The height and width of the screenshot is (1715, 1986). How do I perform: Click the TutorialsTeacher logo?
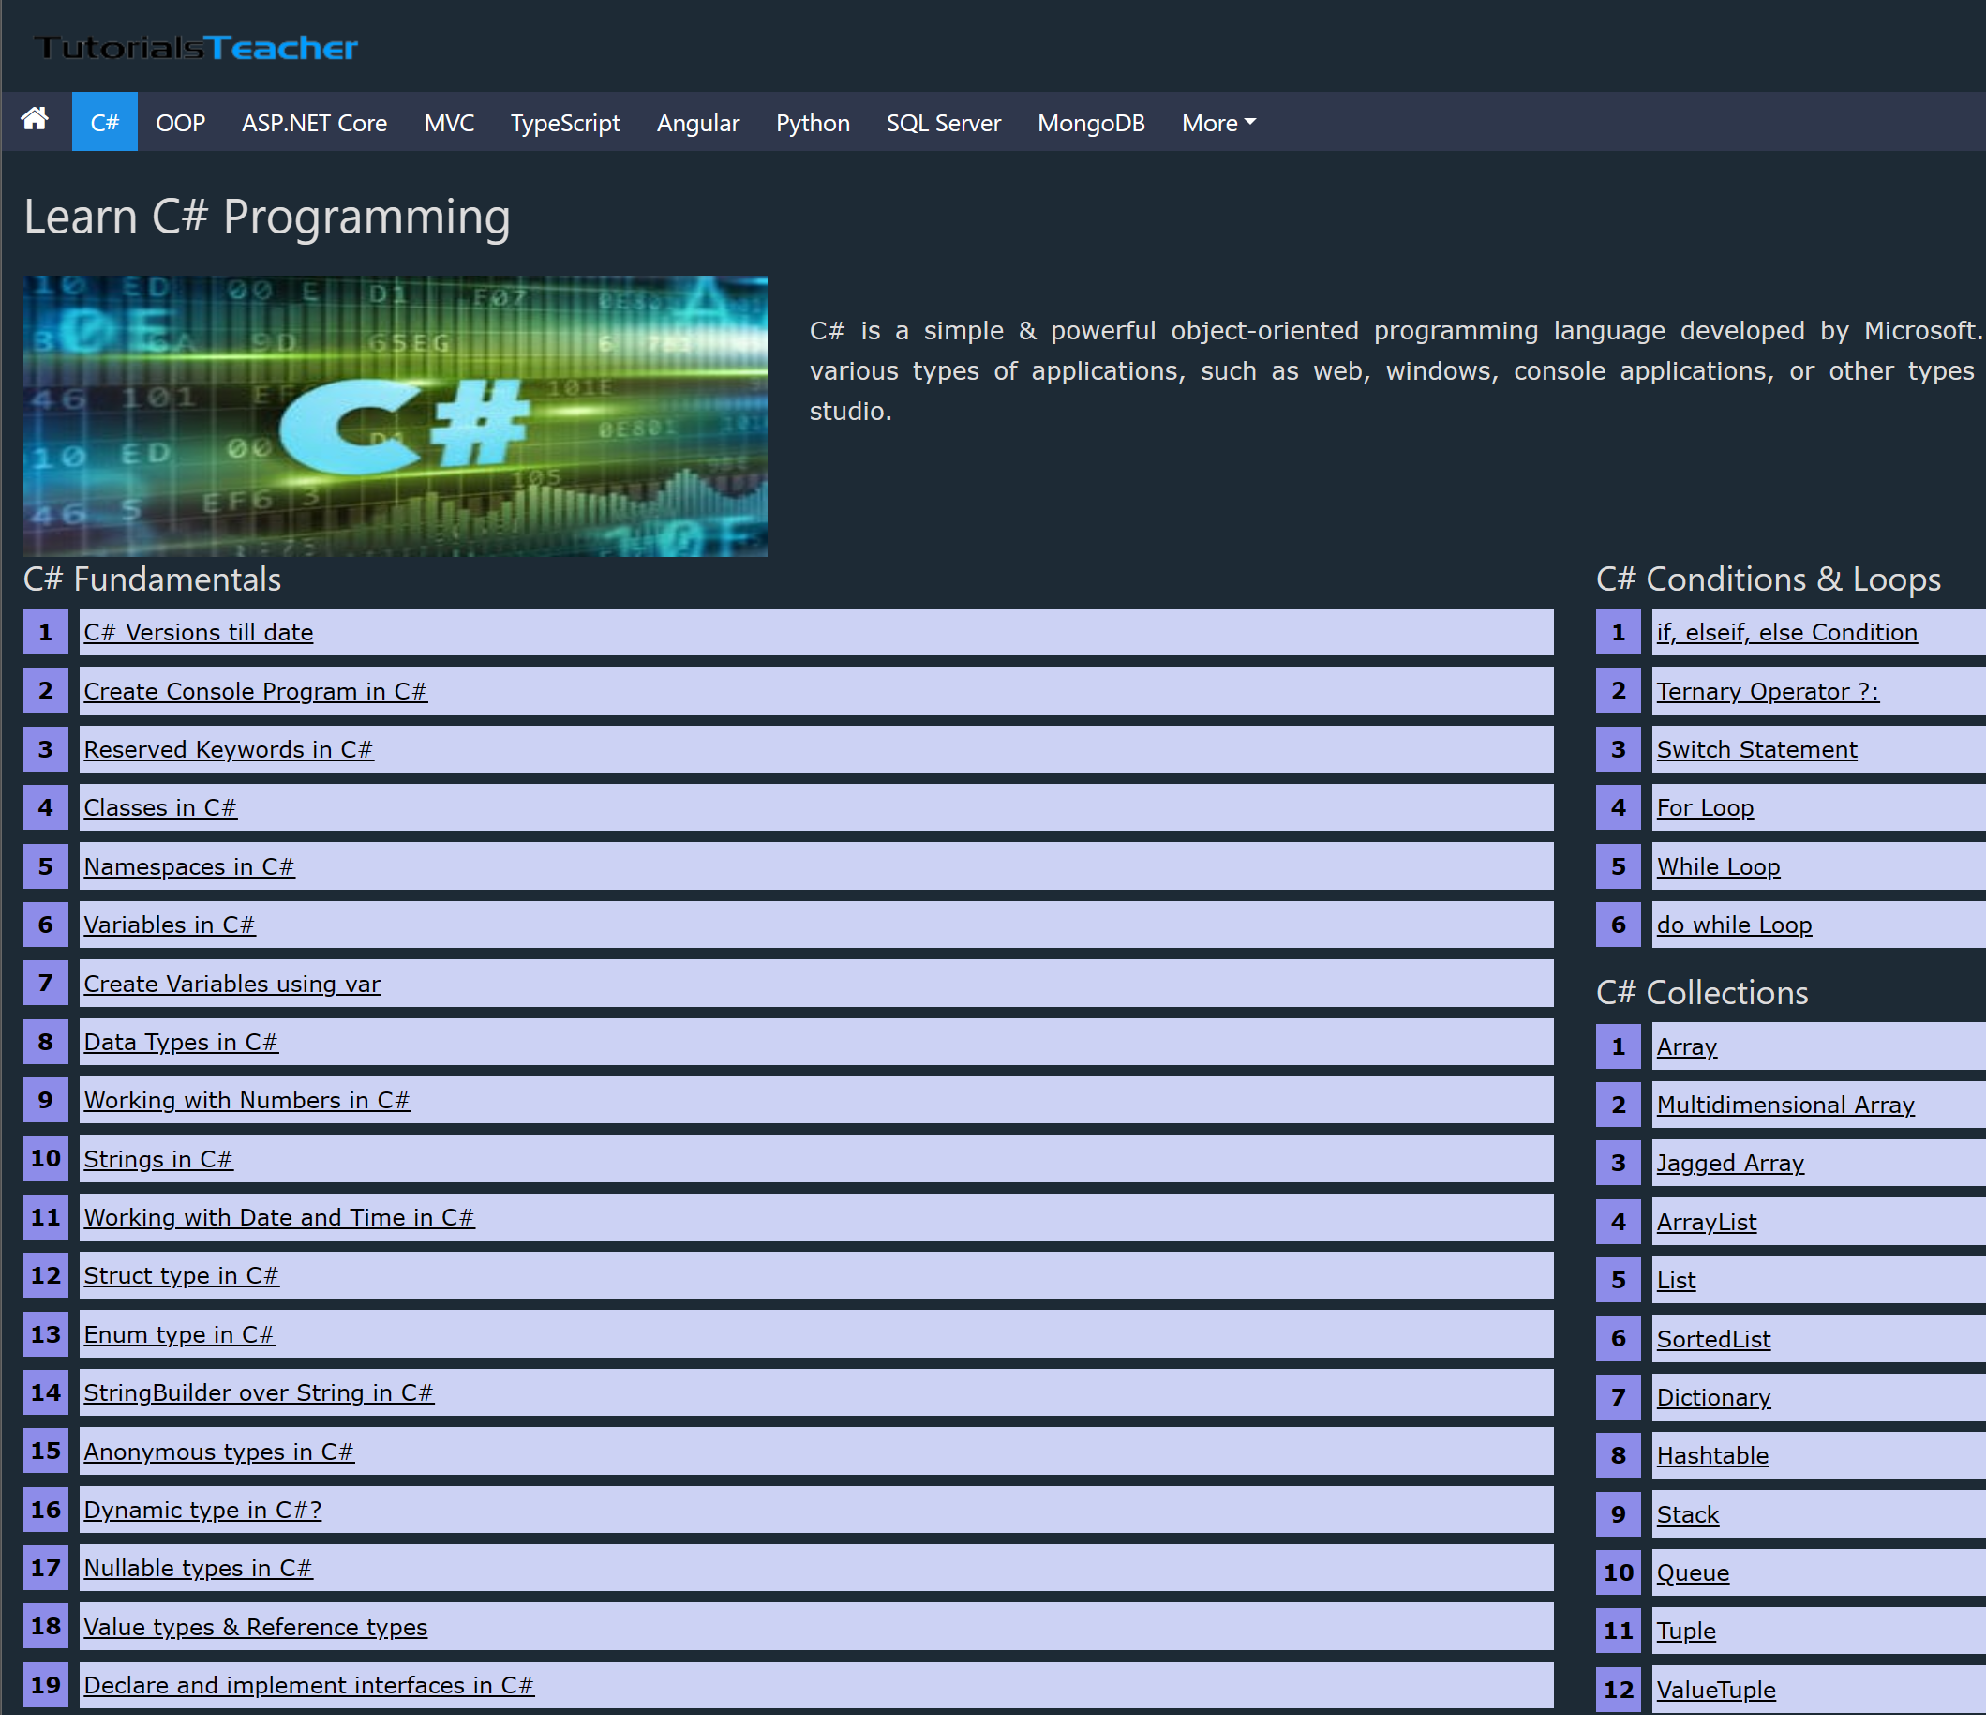(x=196, y=47)
